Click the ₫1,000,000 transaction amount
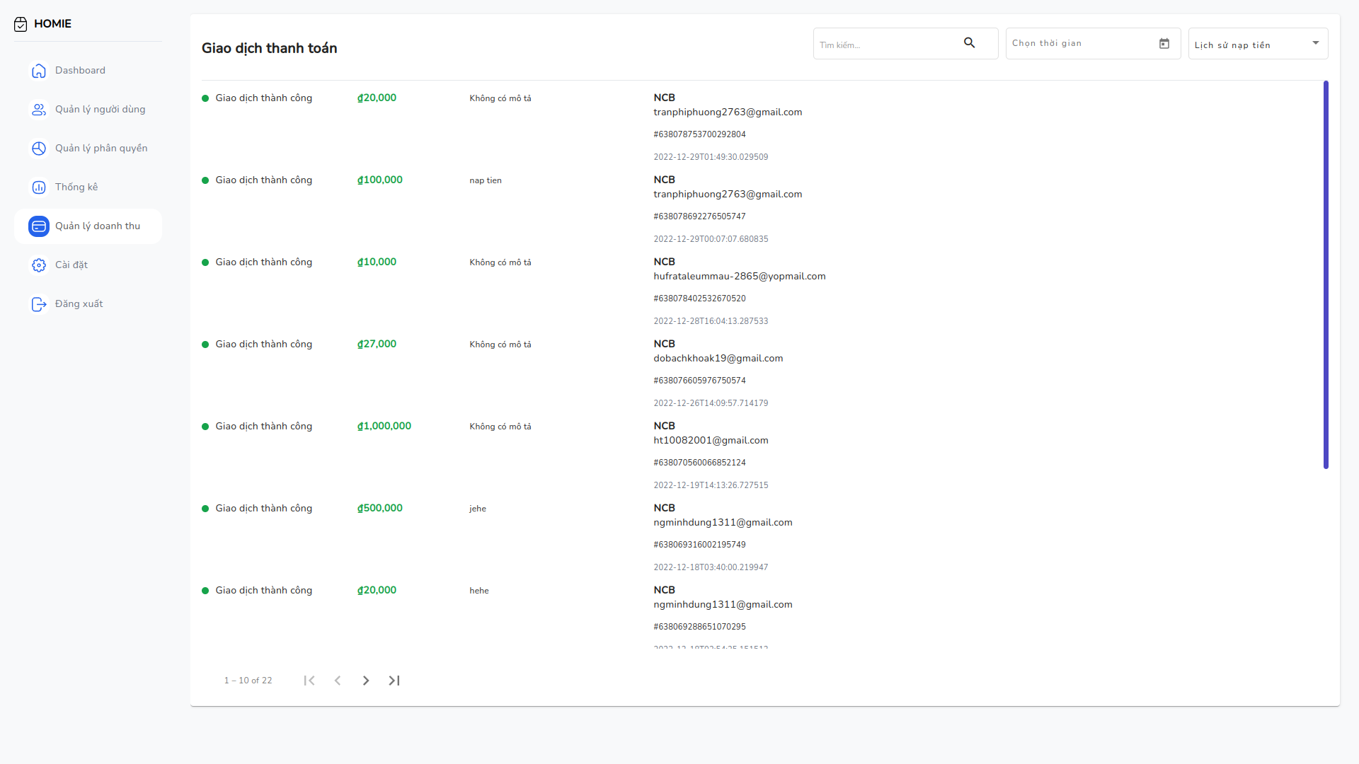The image size is (1359, 764). pyautogui.click(x=384, y=427)
